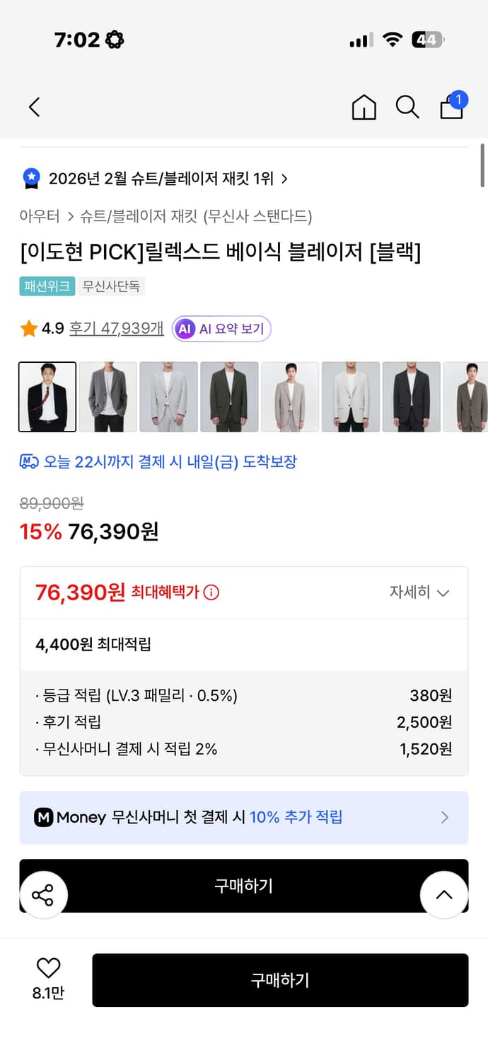
Task: Open the 후기 47,939개 reviews link
Action: (119, 328)
